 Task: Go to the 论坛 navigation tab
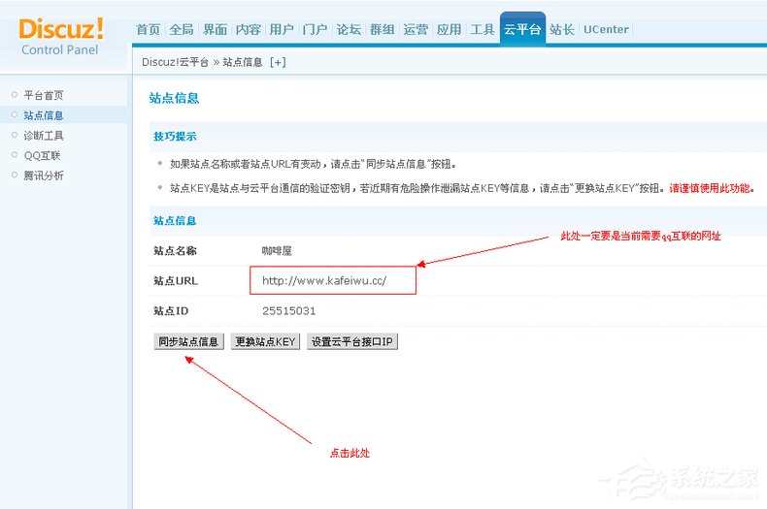point(349,29)
